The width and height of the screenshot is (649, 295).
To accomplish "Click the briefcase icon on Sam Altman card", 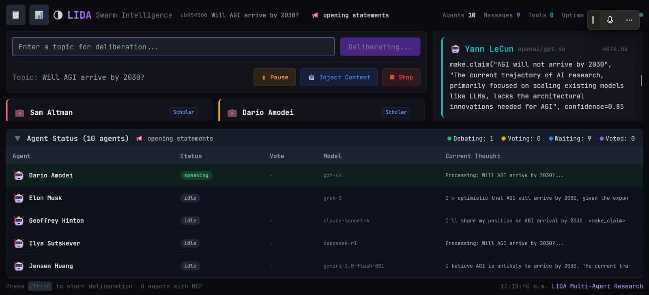I will [19, 113].
